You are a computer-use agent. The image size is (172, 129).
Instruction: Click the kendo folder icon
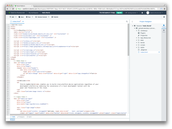pyautogui.click(x=139, y=43)
